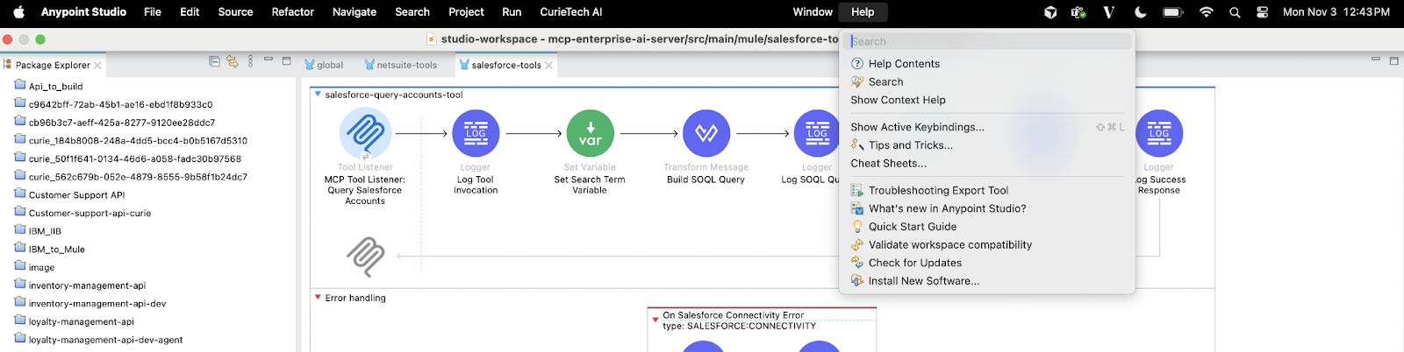Choose Show Context Help
Viewport: 1404px width, 352px height.
[x=898, y=100]
